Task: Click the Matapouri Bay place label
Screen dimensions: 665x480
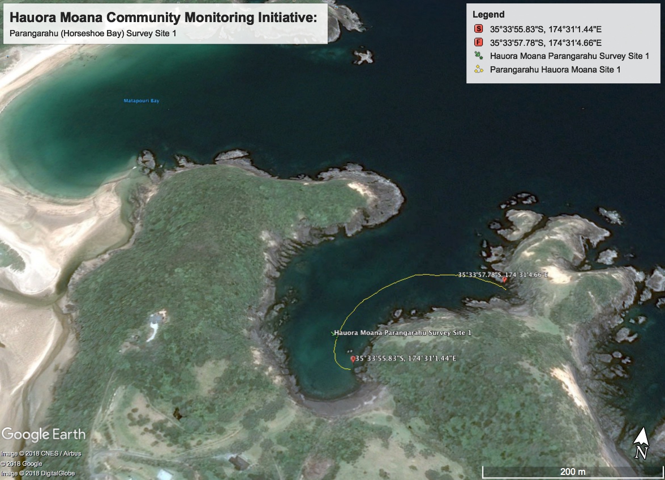Action: point(141,101)
